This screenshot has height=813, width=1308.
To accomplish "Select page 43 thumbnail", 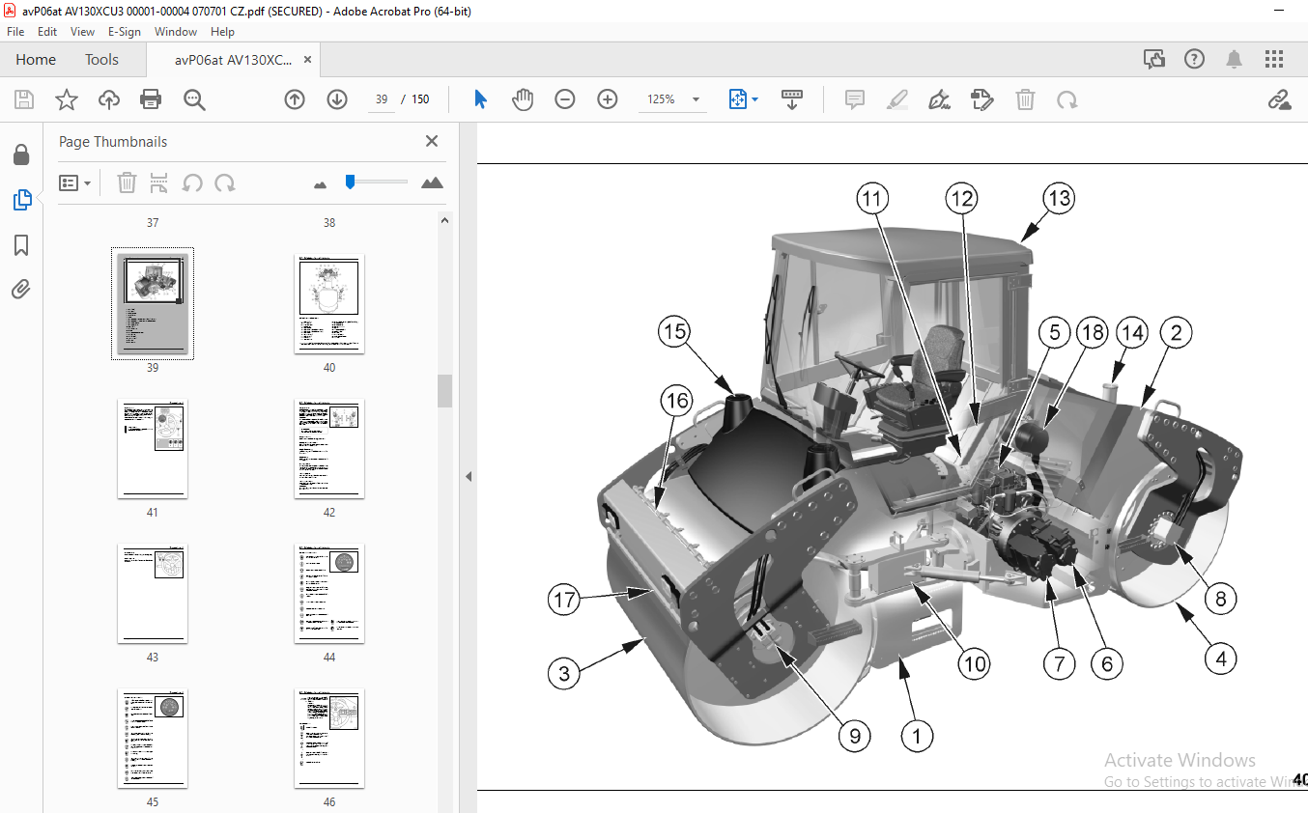I will coord(153,594).
